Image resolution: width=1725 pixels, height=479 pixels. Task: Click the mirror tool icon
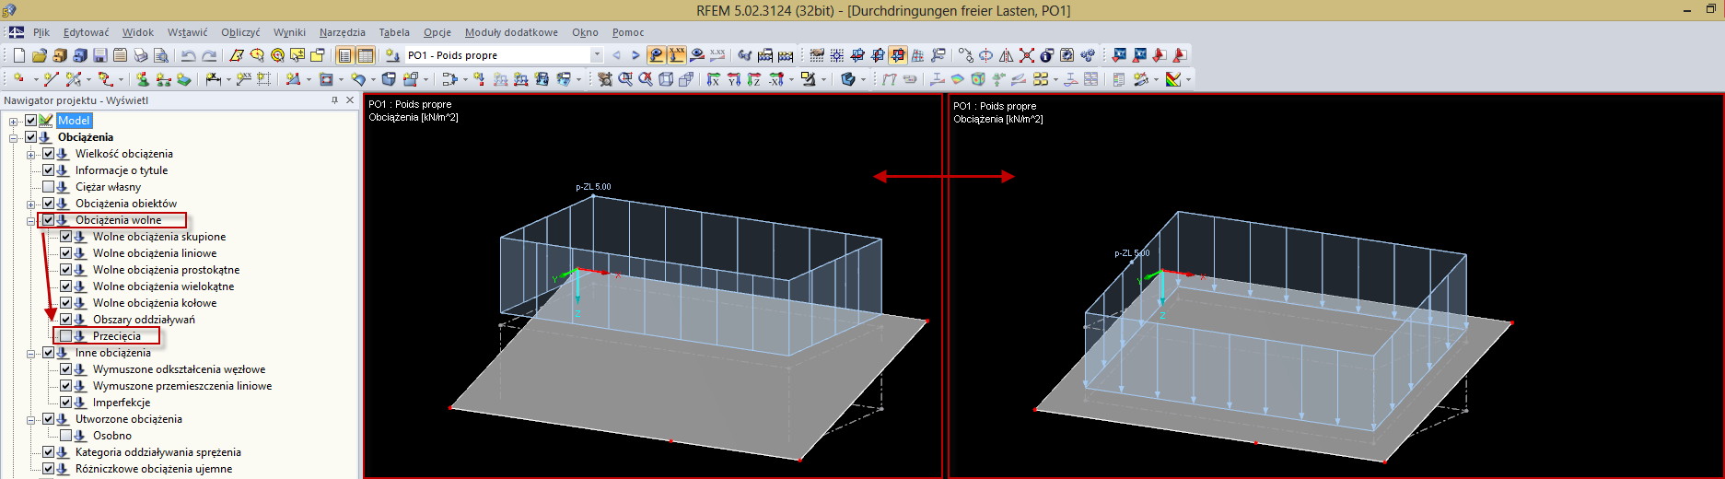[1006, 55]
